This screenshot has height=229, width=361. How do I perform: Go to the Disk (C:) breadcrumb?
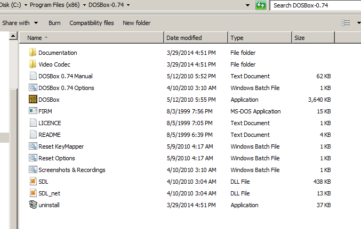click(11, 5)
